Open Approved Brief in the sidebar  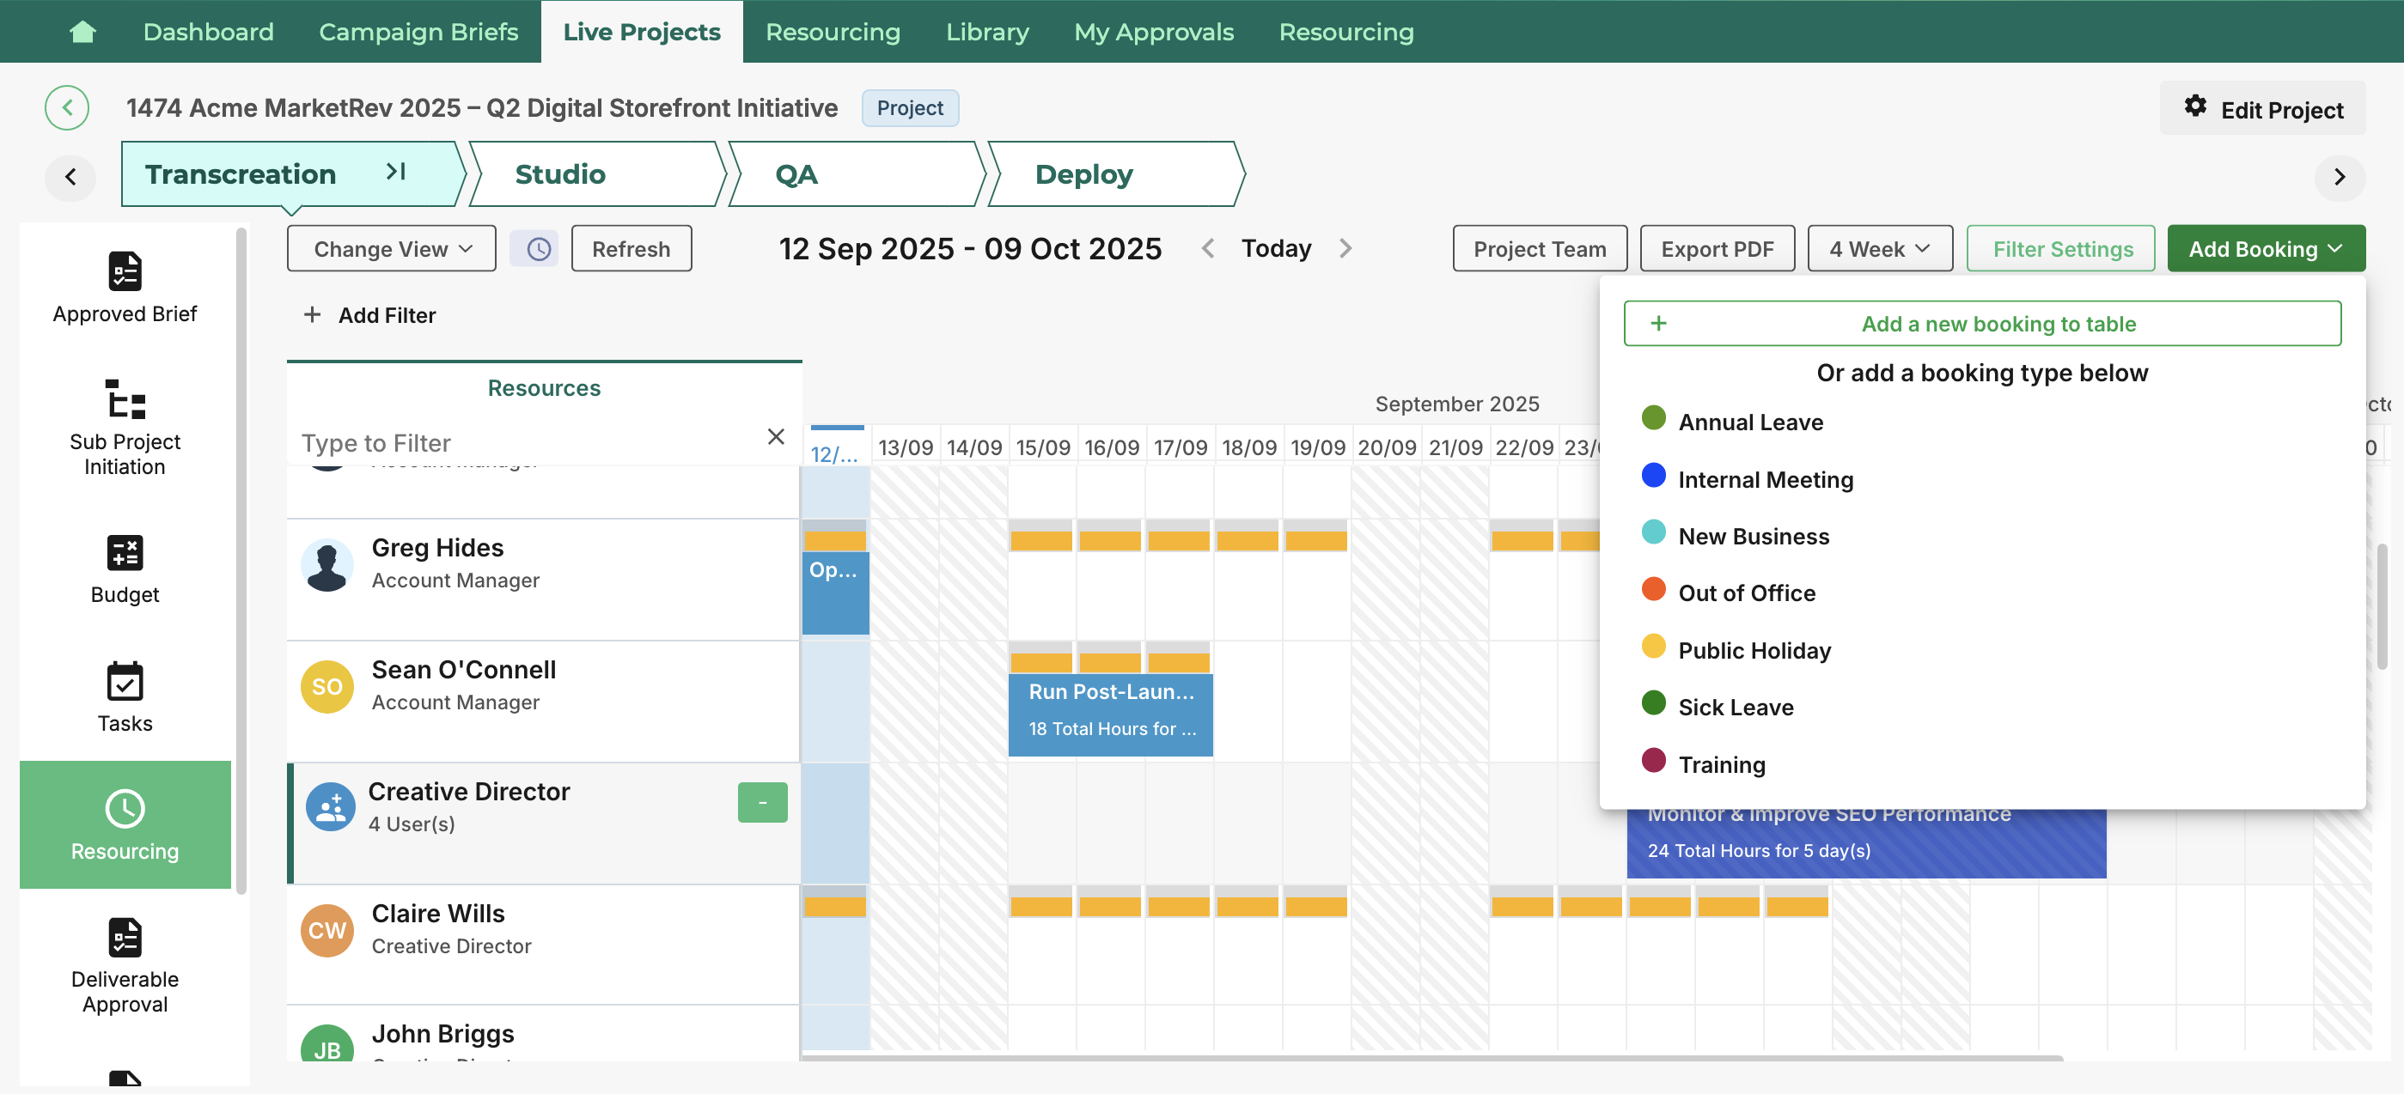tap(124, 288)
